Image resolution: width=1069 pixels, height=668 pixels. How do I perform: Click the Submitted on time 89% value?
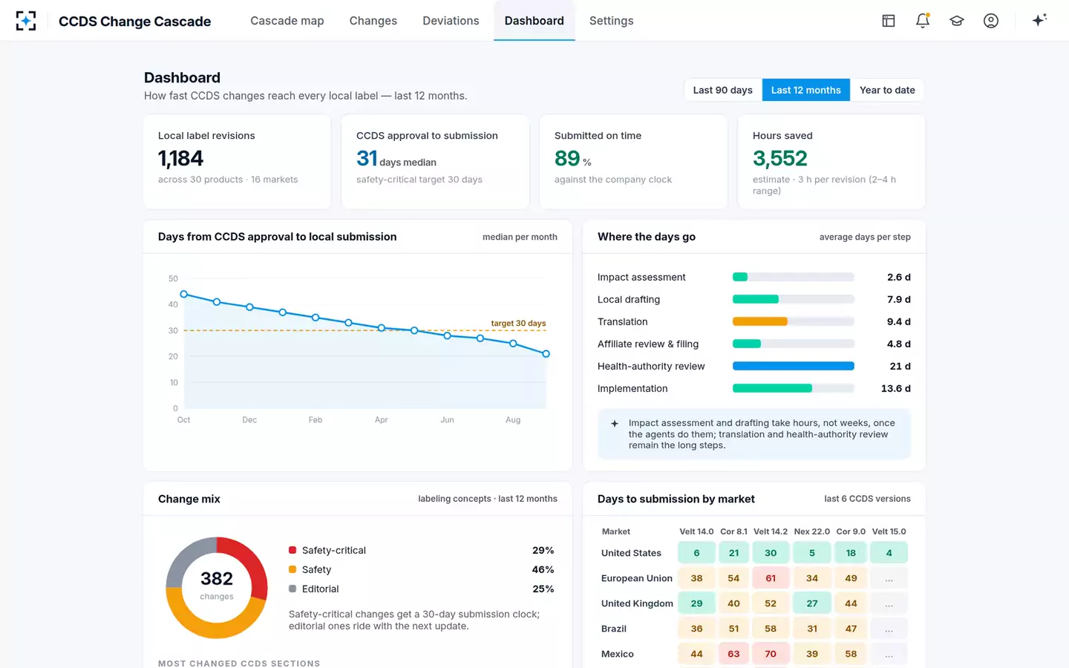click(x=573, y=158)
